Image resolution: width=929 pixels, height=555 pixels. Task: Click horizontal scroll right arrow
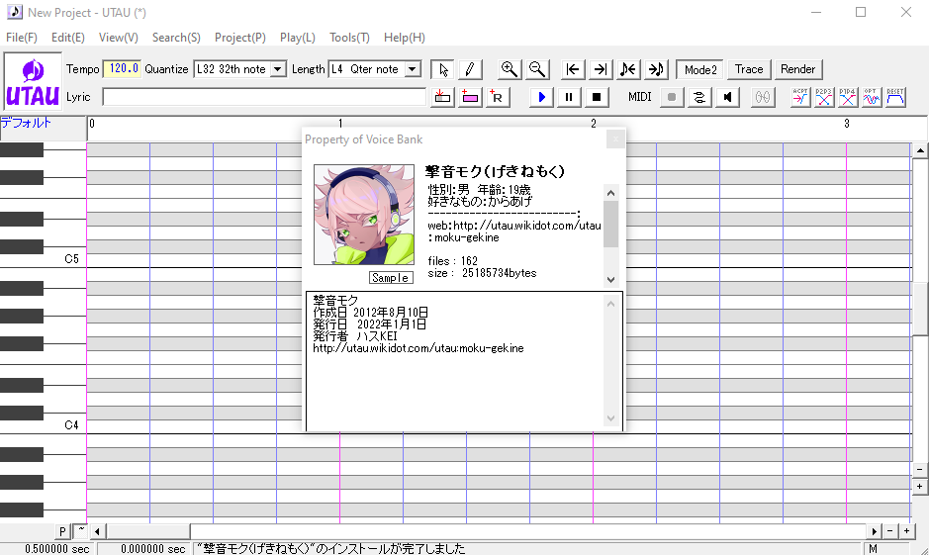click(x=875, y=531)
